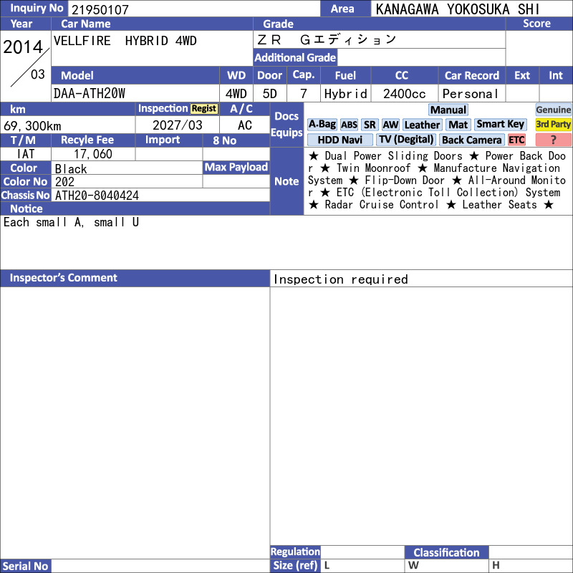Click the Back Camera tag
The width and height of the screenshot is (573, 573).
point(471,140)
